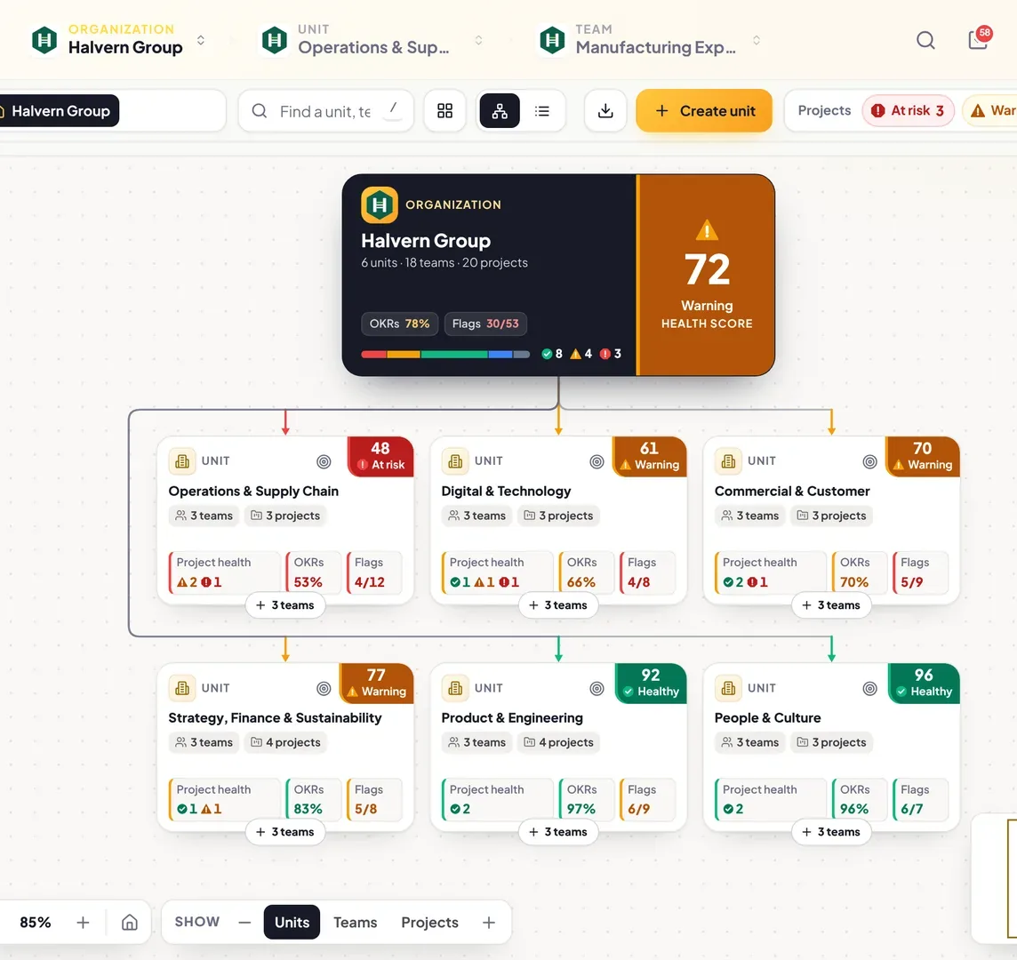Screen dimensions: 1017x960
Task: Click the target icon on Commercial & Customer
Action: tap(869, 462)
